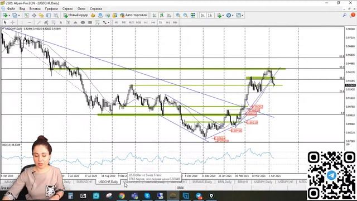The height and width of the screenshot is (201, 357).
Task: Open Skype from the taskbar
Action: point(147,196)
